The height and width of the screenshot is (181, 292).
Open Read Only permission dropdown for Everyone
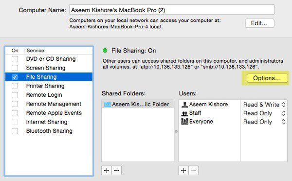coord(264,122)
